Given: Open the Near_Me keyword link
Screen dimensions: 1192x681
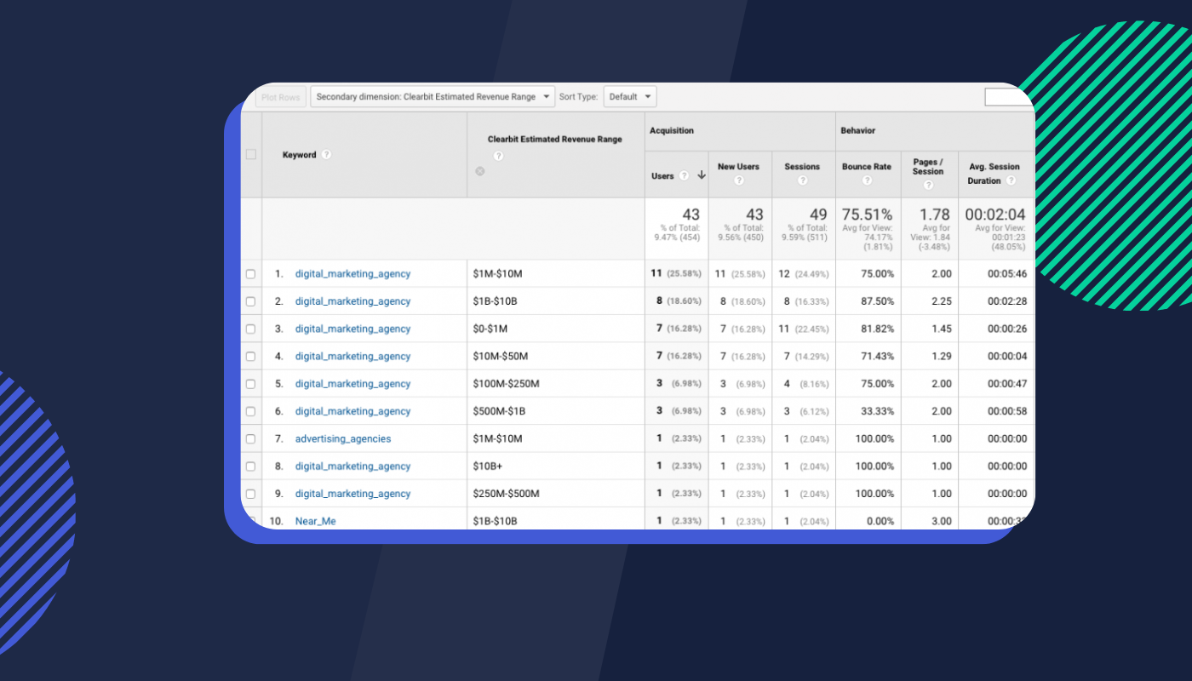Looking at the screenshot, I should (315, 520).
